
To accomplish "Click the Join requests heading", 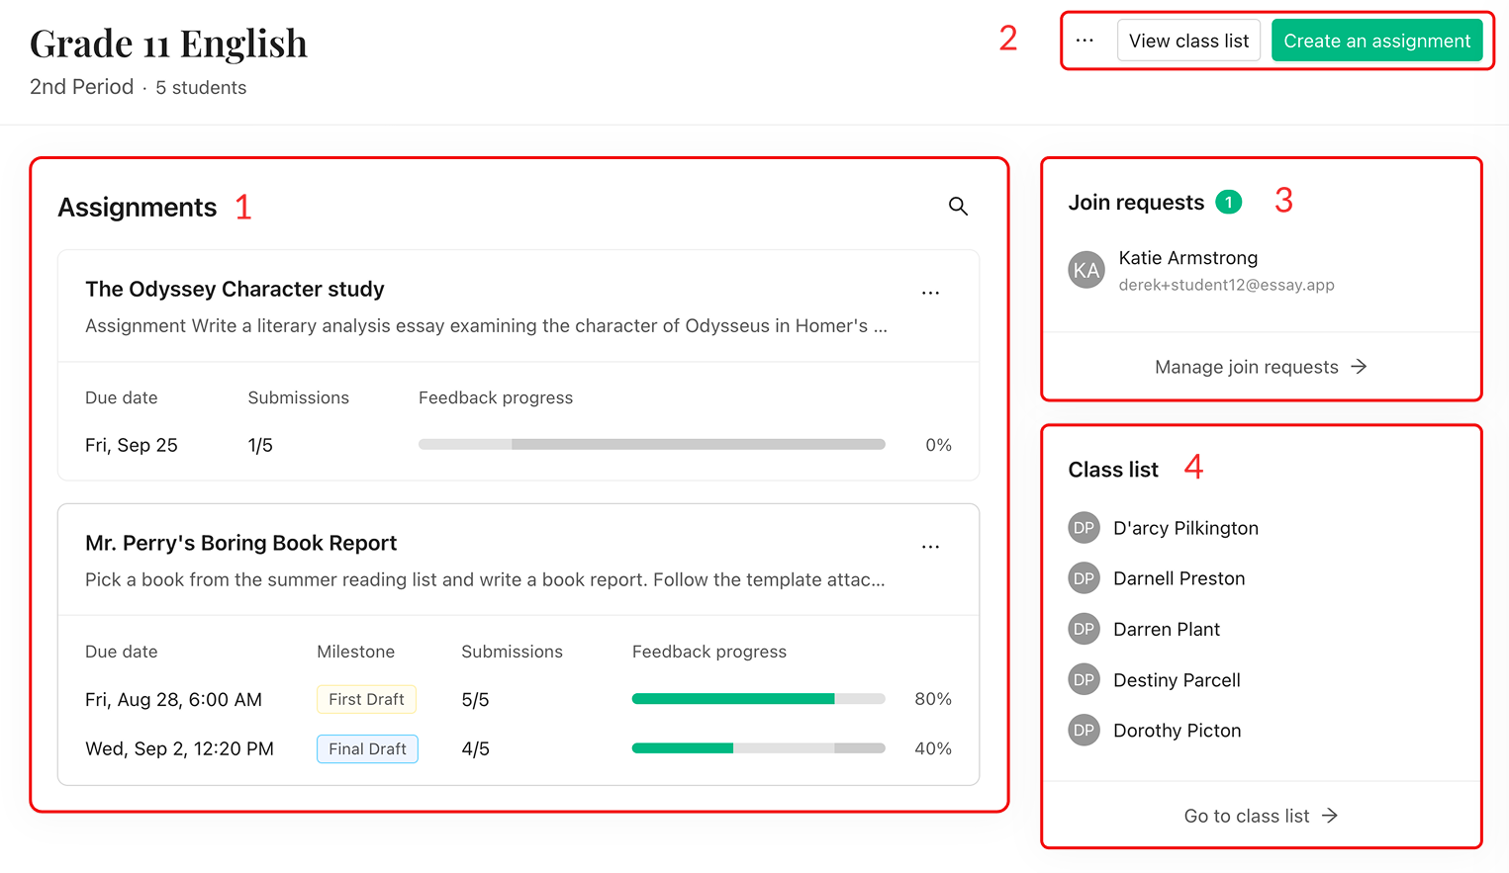I will (x=1136, y=203).
